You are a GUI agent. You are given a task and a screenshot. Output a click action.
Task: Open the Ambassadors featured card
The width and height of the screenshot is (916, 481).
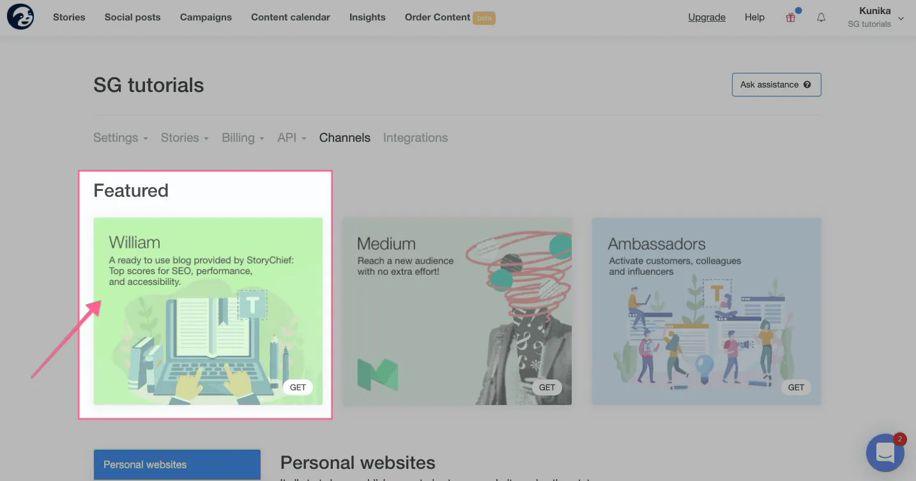point(706,311)
